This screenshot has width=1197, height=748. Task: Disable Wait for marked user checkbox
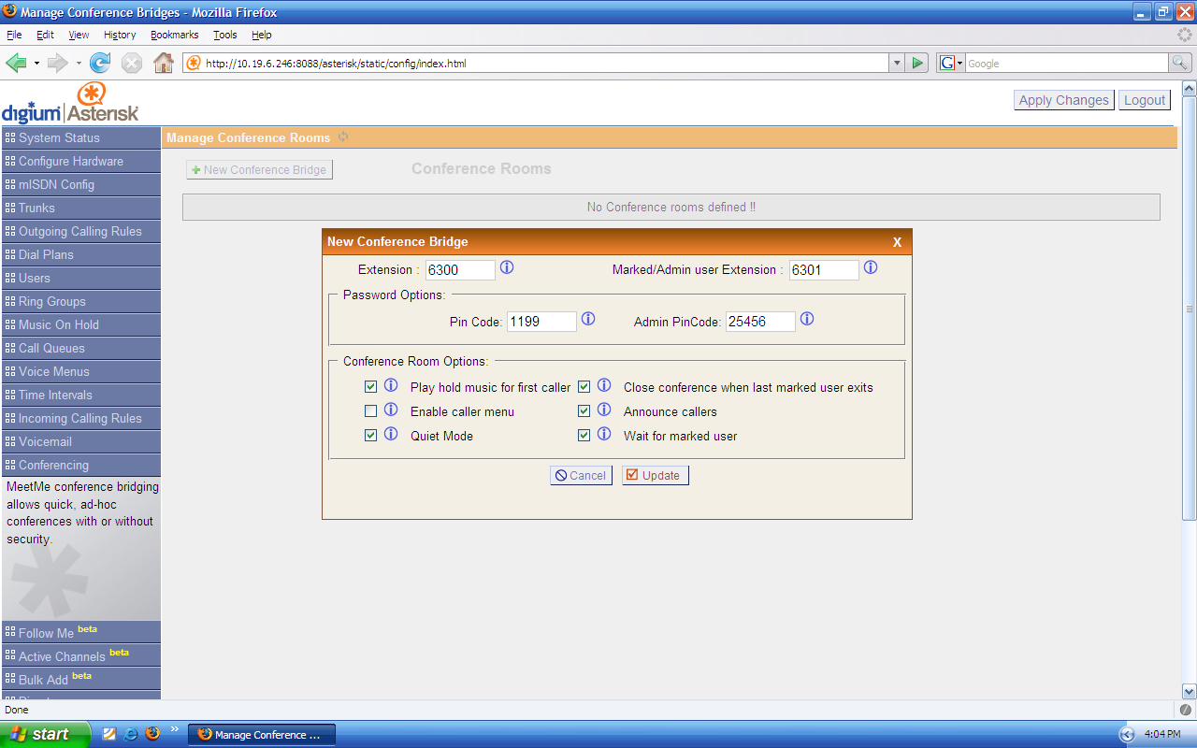tap(584, 436)
